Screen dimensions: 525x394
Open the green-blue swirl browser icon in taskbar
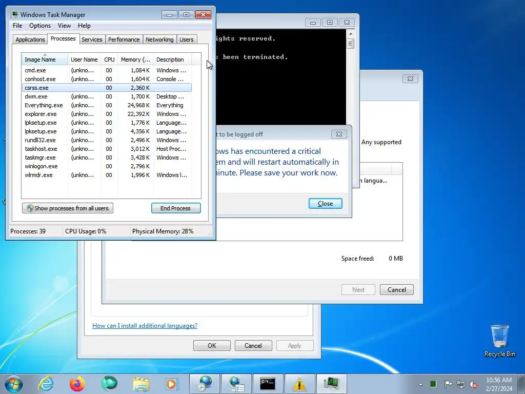click(109, 384)
